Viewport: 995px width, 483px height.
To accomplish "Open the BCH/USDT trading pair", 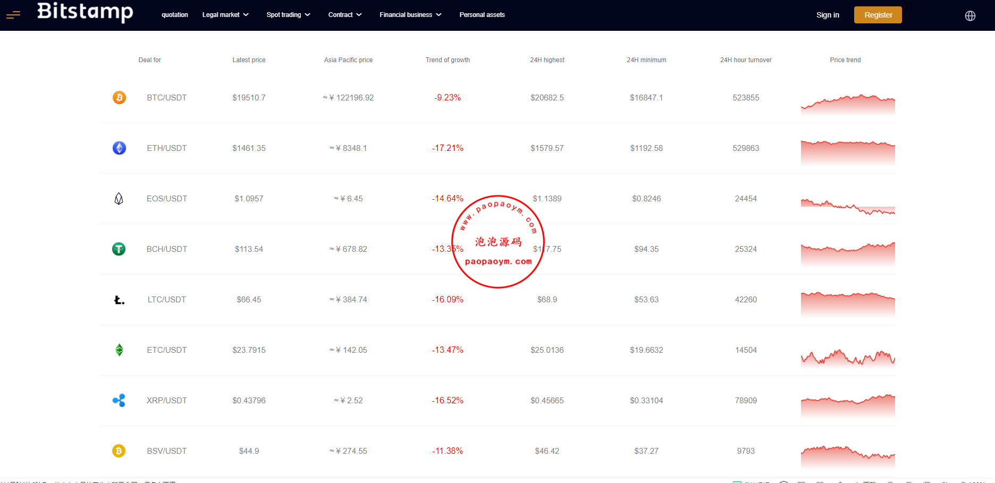I will click(x=167, y=249).
